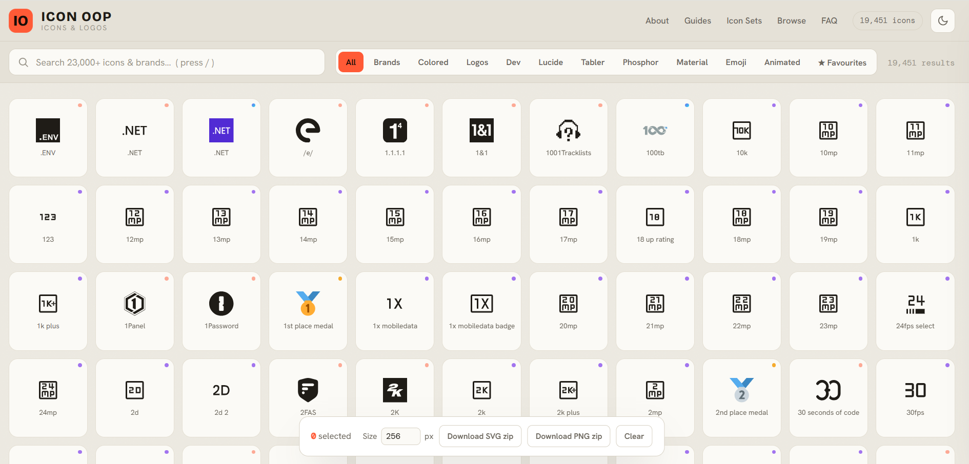Focus the icon search field
This screenshot has width=969, height=464.
[x=167, y=62]
